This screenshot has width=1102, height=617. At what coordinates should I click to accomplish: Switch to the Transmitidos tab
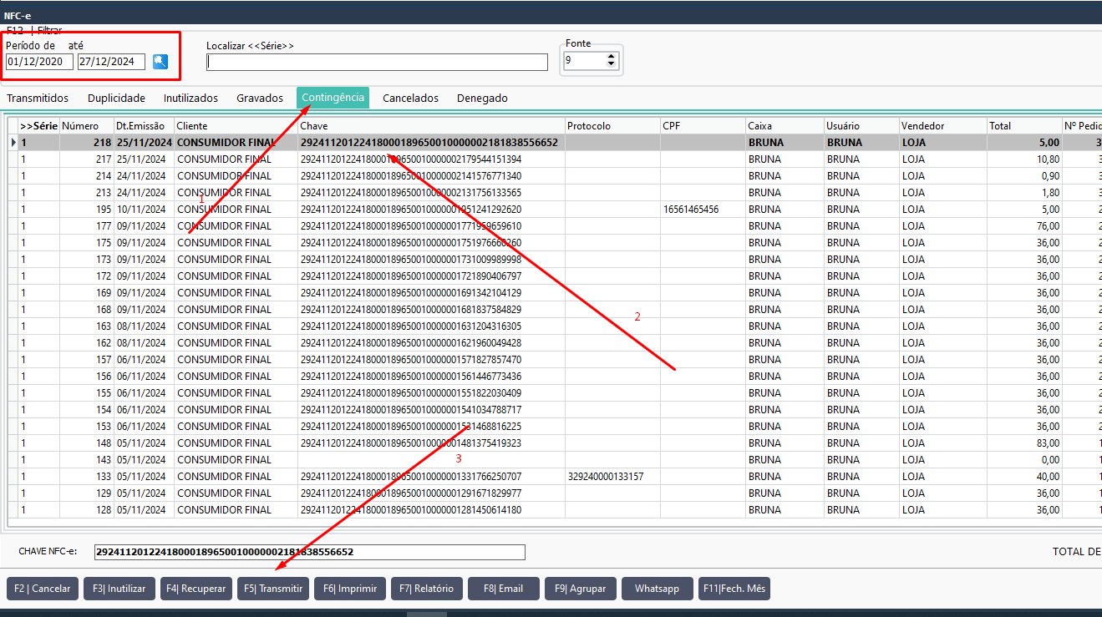[38, 98]
